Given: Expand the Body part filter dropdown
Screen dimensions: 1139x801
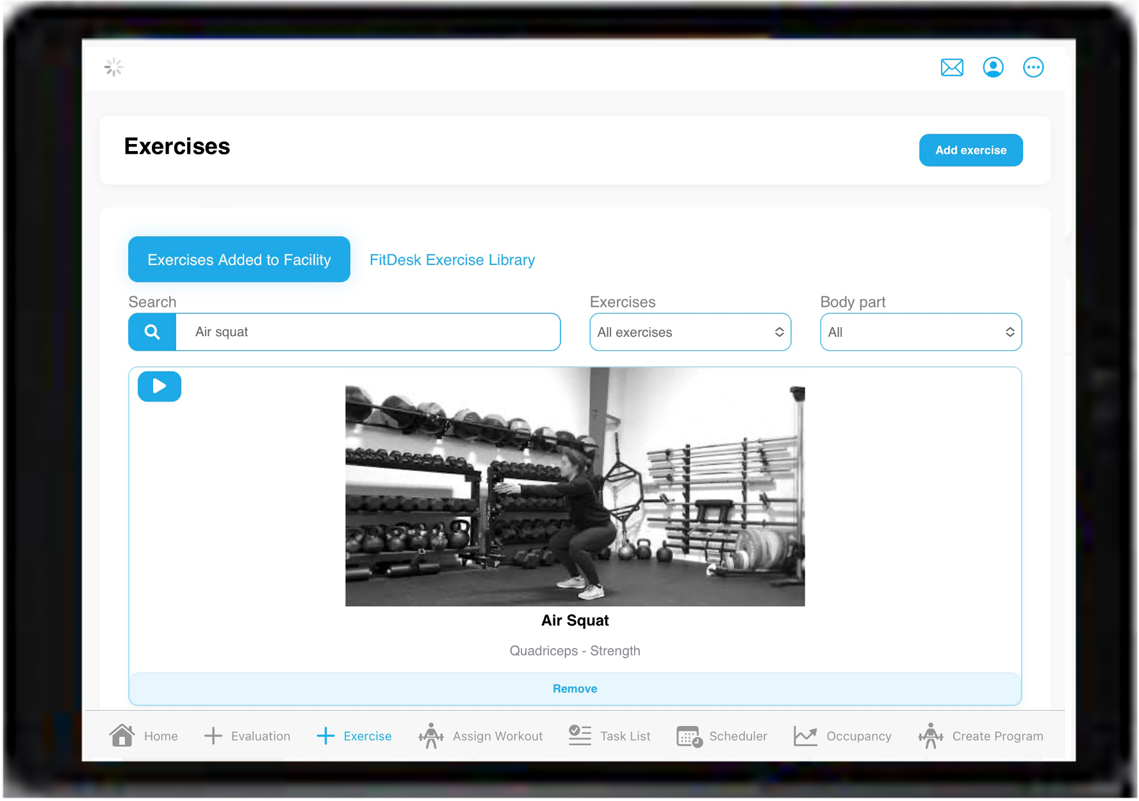Looking at the screenshot, I should pyautogui.click(x=921, y=332).
